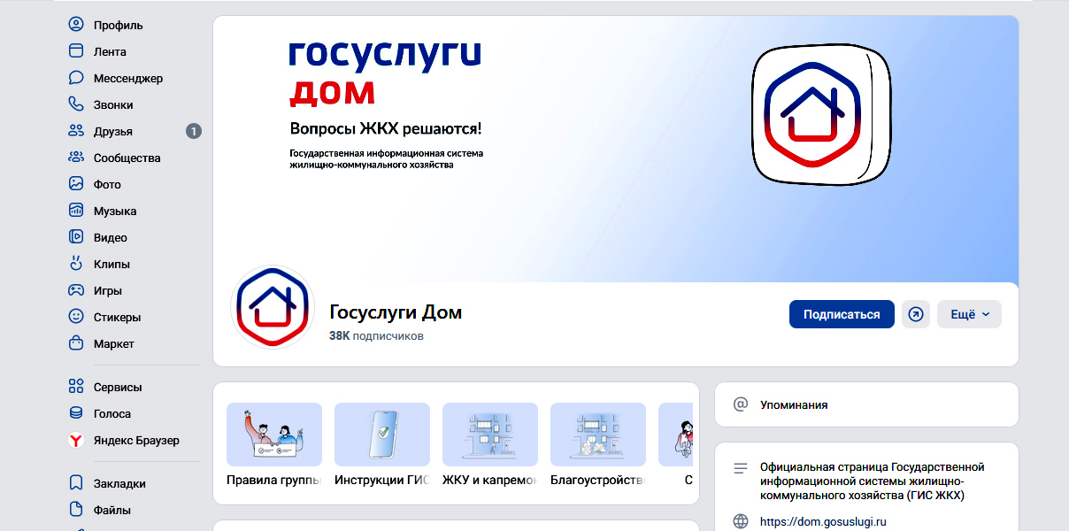
Task: Click the description lines icon
Action: tap(741, 468)
